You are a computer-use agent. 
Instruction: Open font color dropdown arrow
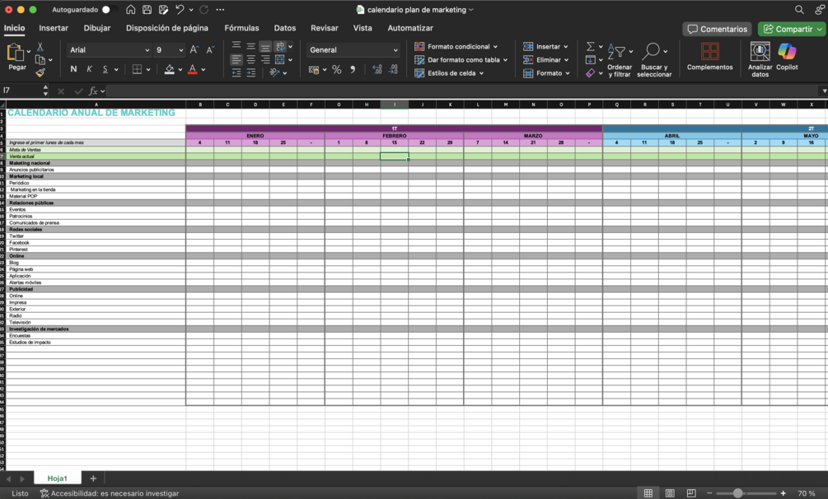click(203, 70)
